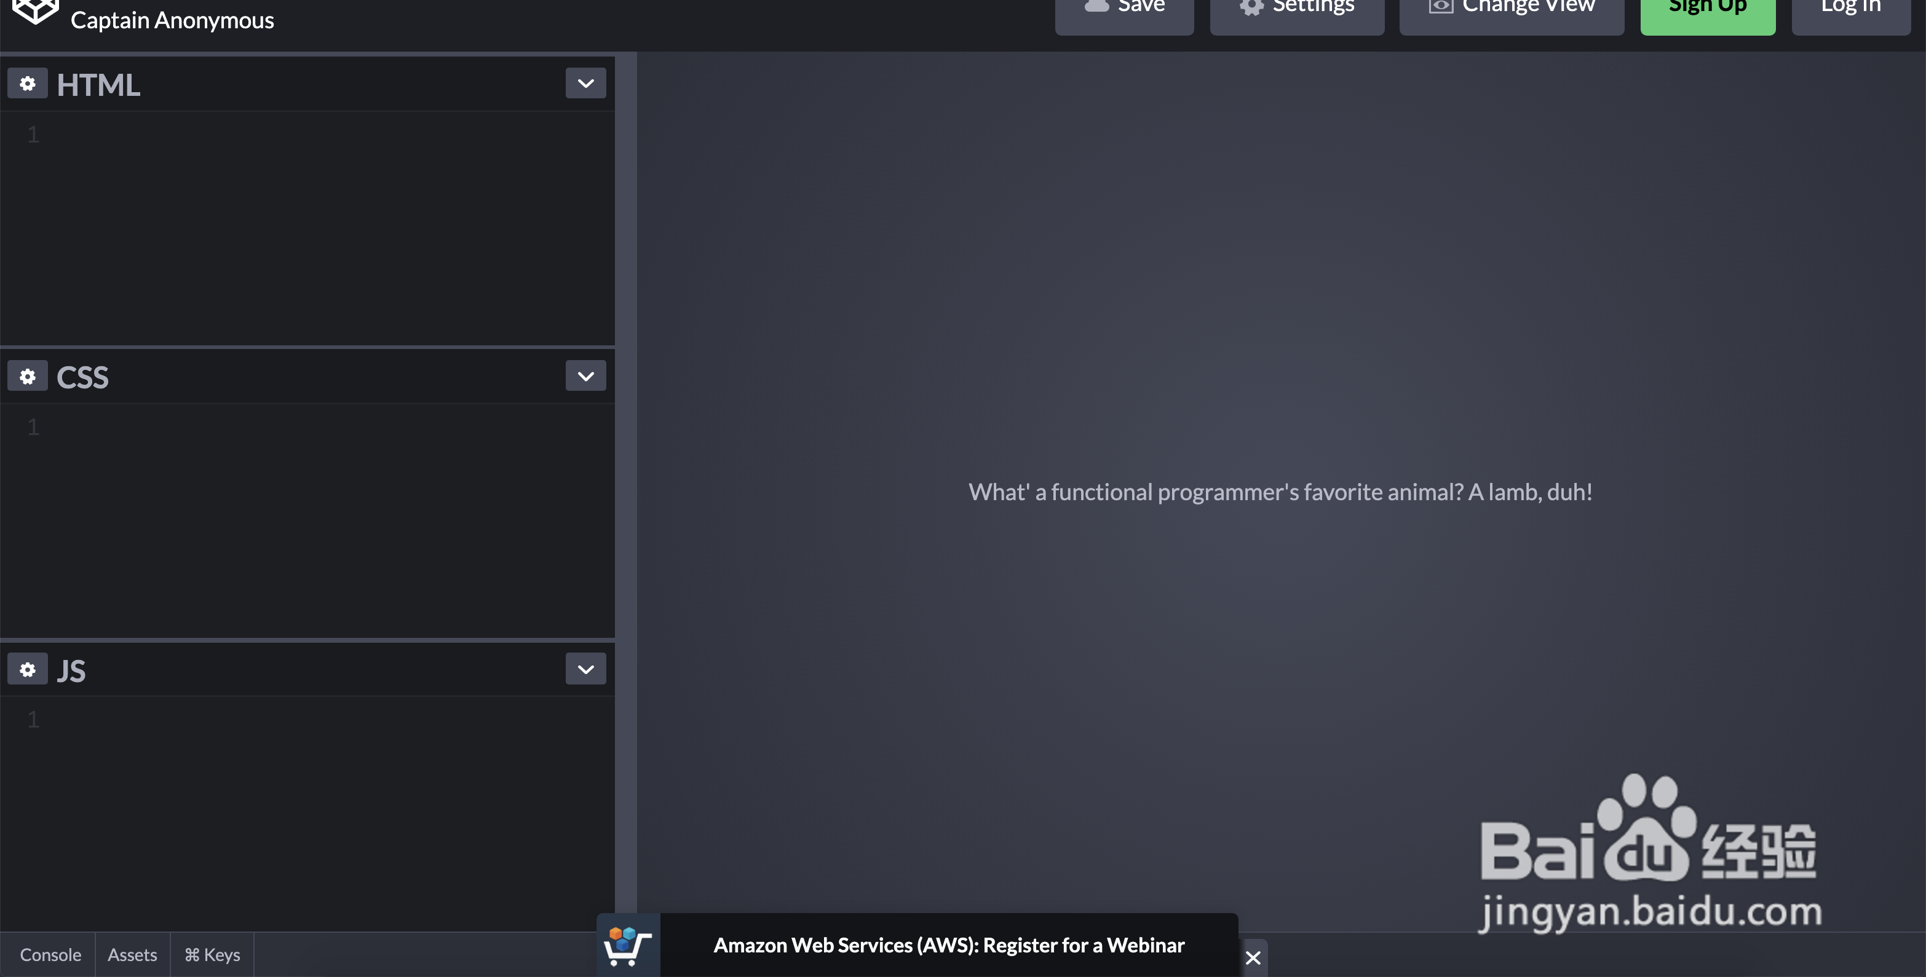
Task: Open the Amazon Web Services webinar ad link
Action: tap(949, 946)
